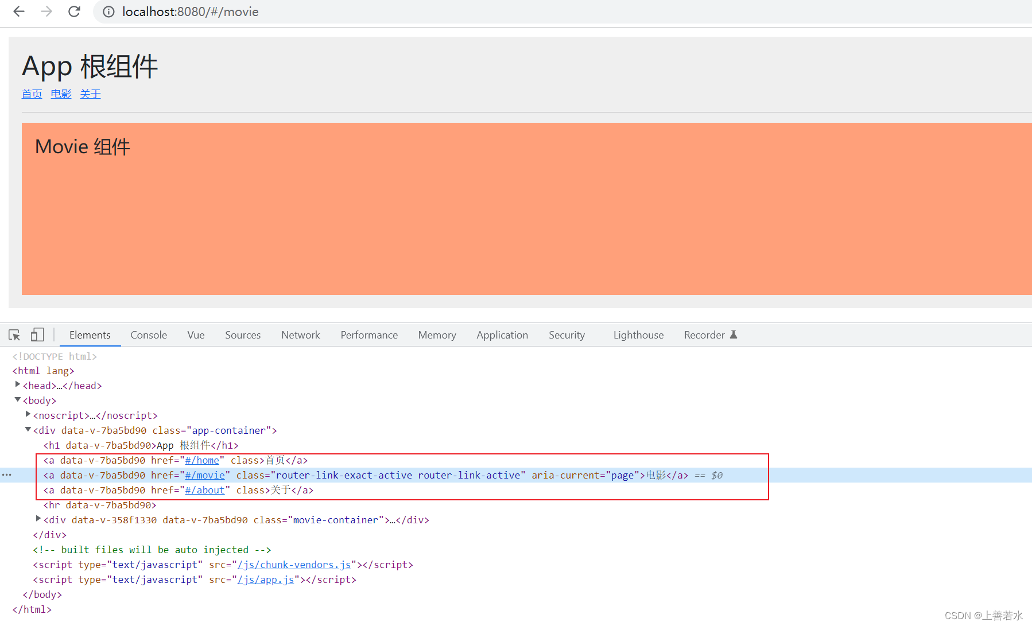Open the Performance tab
This screenshot has width=1032, height=626.
pyautogui.click(x=369, y=335)
